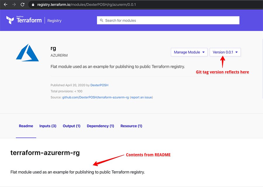Viewport: 263px width, 187px height.
Task: Click the magnifier icon in the search box
Action: (101, 20)
